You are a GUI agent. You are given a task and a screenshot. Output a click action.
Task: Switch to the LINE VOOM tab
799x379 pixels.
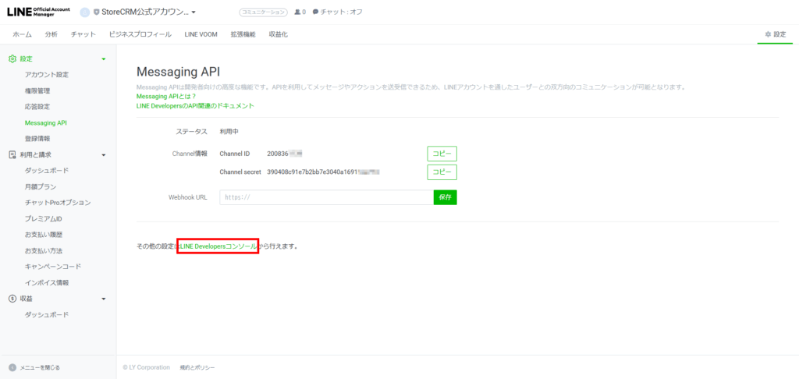tap(202, 34)
